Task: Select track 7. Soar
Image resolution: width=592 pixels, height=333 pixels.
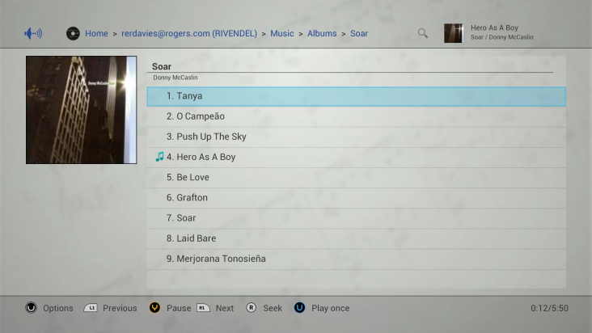Action: click(356, 218)
